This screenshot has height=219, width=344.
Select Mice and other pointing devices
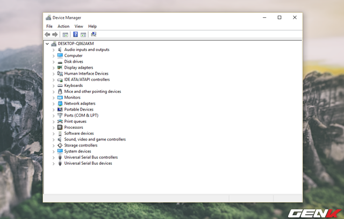pos(92,92)
